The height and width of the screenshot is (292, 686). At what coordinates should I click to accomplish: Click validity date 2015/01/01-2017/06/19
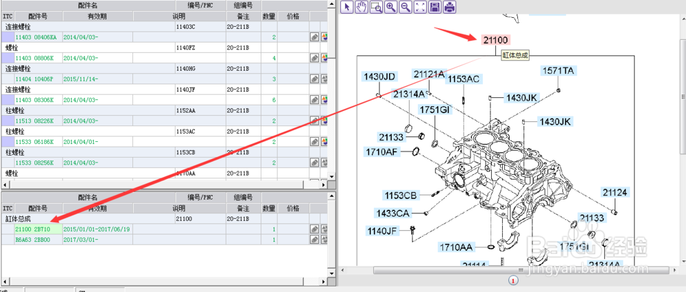pos(96,230)
